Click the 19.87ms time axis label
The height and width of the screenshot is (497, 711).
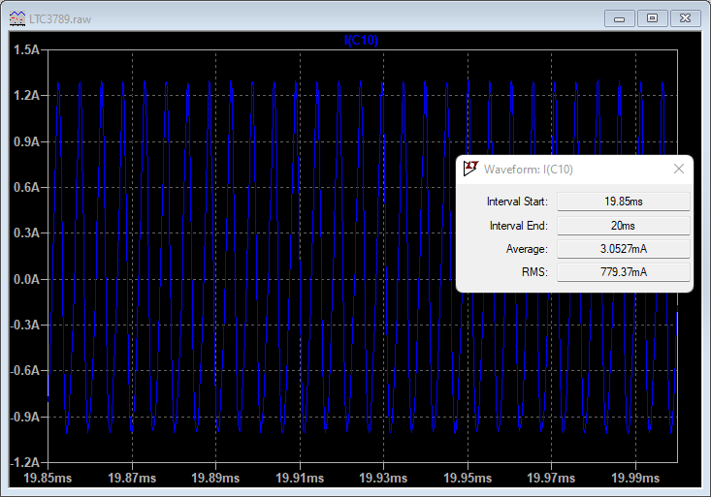(132, 478)
